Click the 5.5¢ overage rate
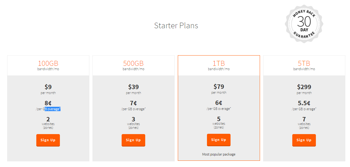This screenshot has width=350, height=167. click(x=304, y=103)
